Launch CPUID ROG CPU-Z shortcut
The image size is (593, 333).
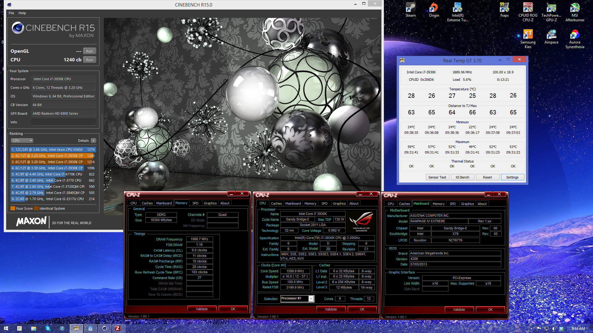(x=528, y=12)
